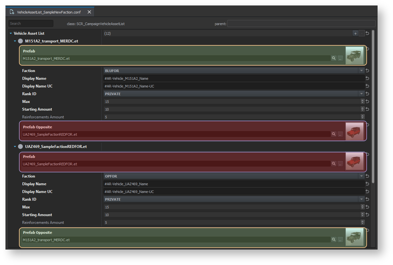Reset Display Name #AR-Vehicle_UAZ469_Name with undo arrow
The image size is (393, 265).
[x=367, y=184]
